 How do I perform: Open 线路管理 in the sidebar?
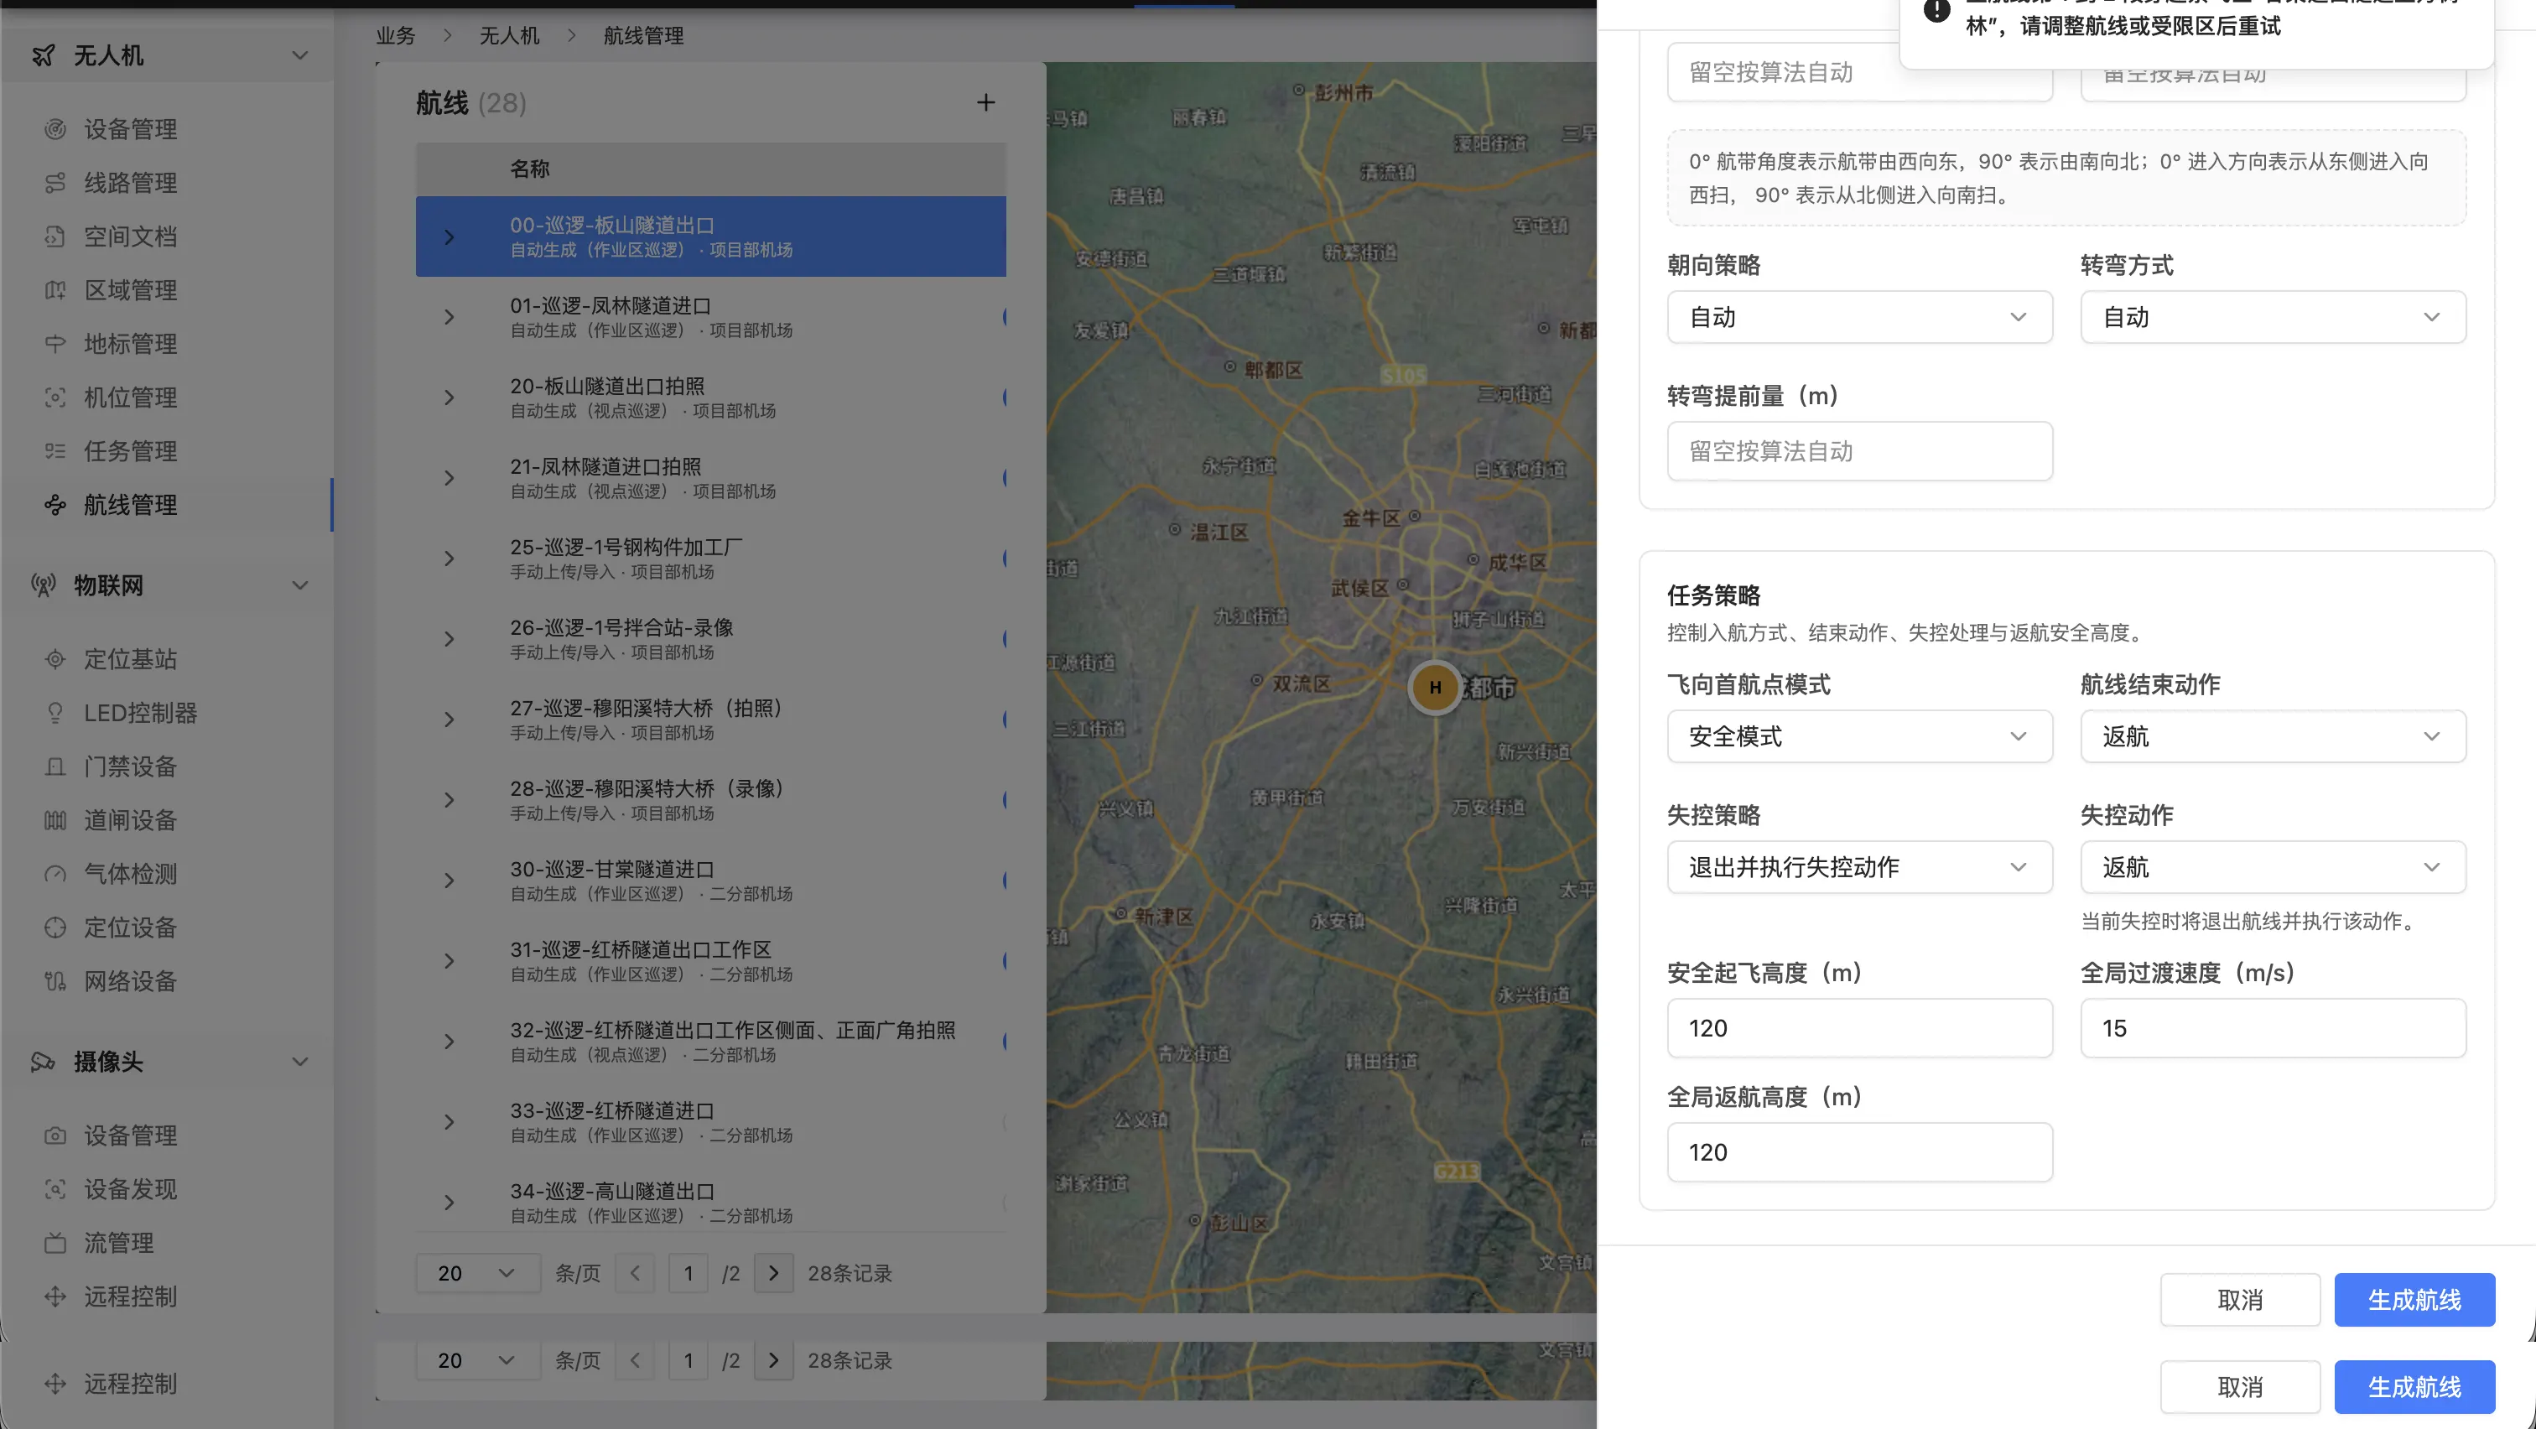[x=130, y=183]
